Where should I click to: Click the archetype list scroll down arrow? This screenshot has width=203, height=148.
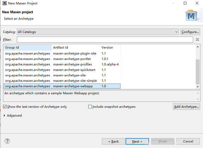(198, 87)
